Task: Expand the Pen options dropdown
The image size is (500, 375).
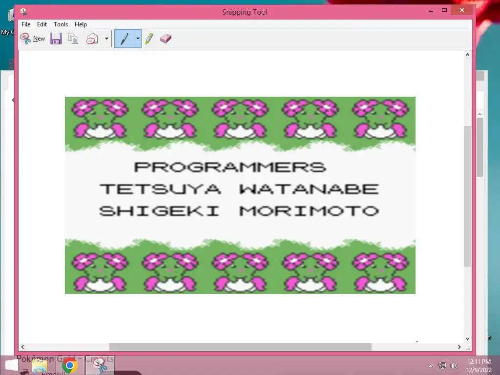Action: pos(138,39)
